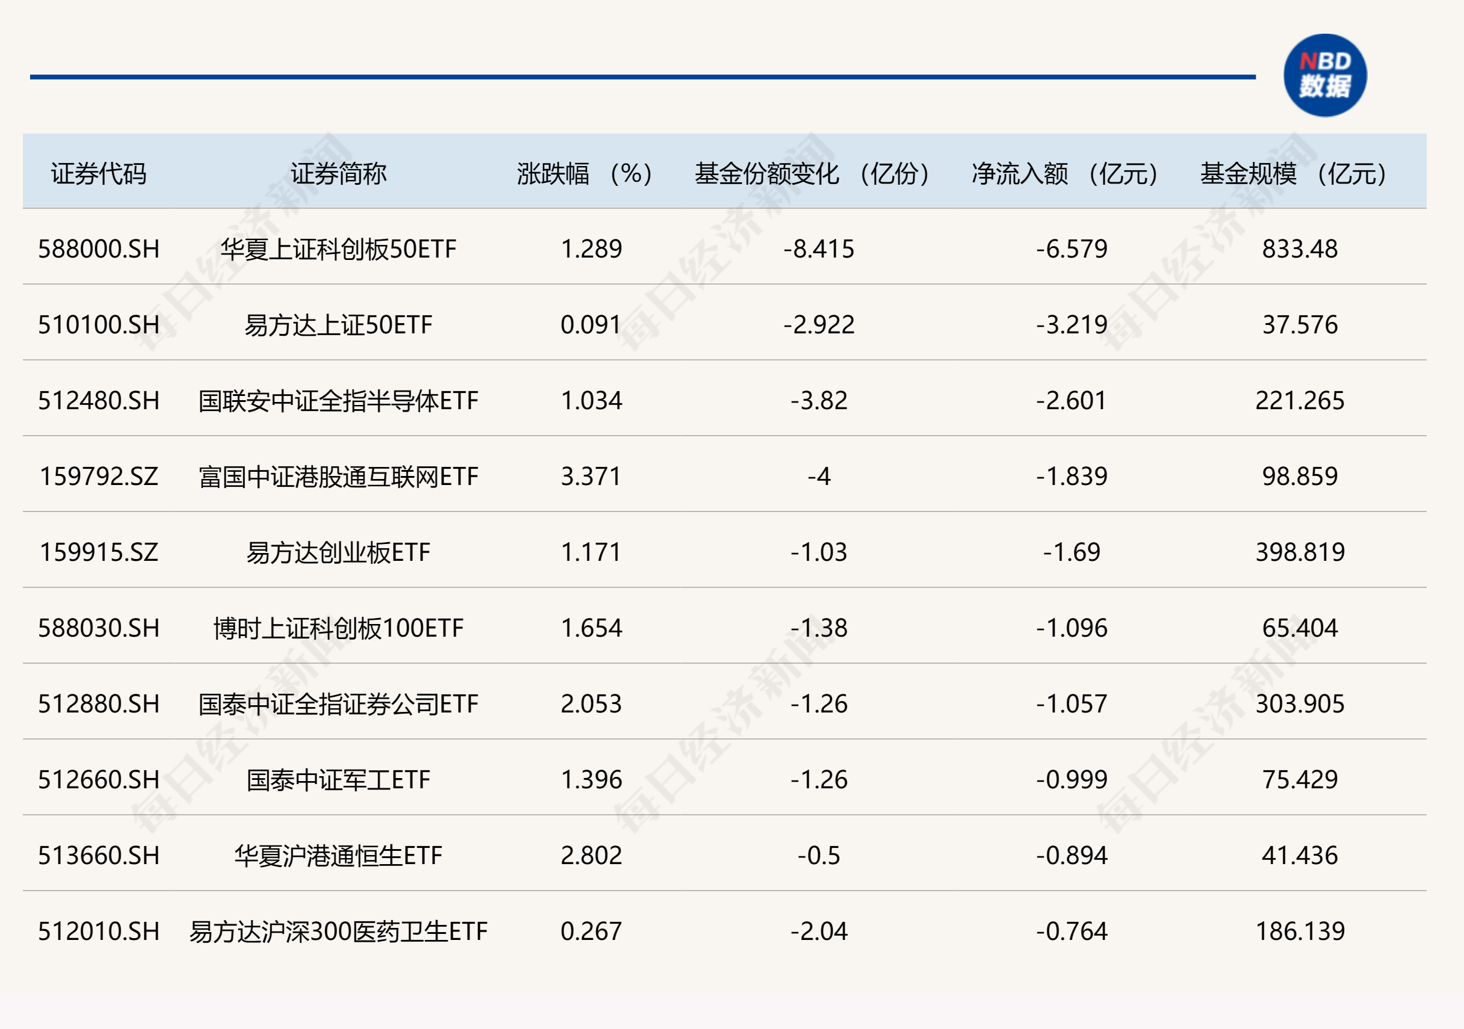Click net inflow value -2.601
The image size is (1464, 1029).
click(x=1072, y=400)
